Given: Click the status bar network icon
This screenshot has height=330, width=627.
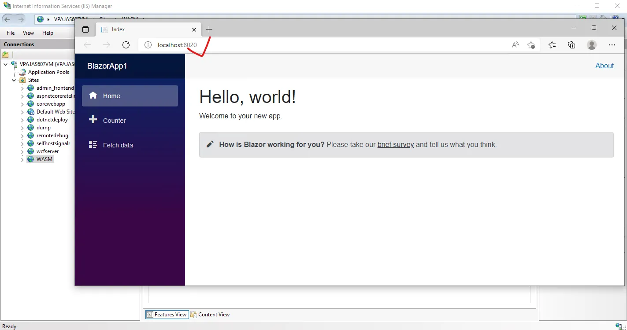Looking at the screenshot, I should pyautogui.click(x=619, y=326).
